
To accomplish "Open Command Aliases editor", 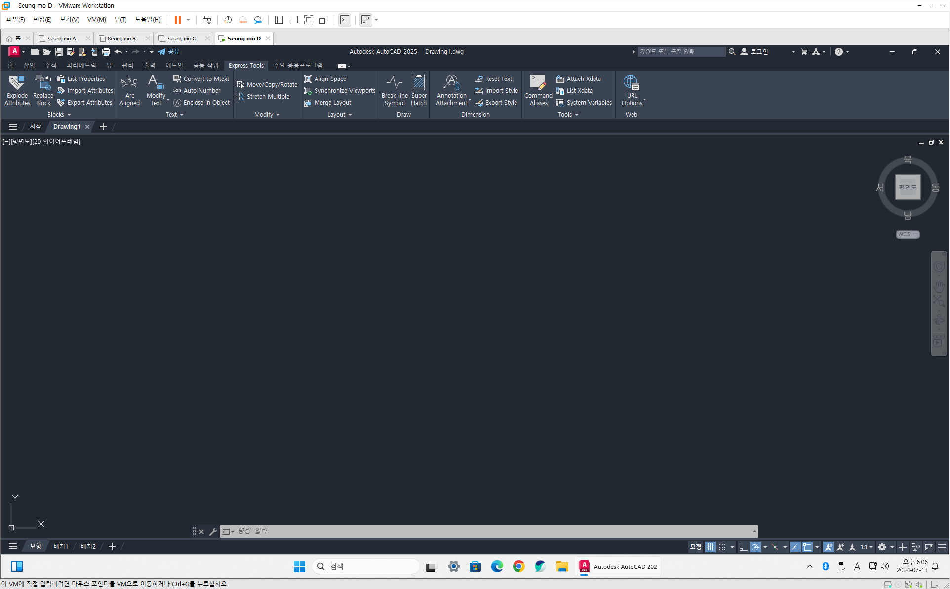I will coord(538,90).
